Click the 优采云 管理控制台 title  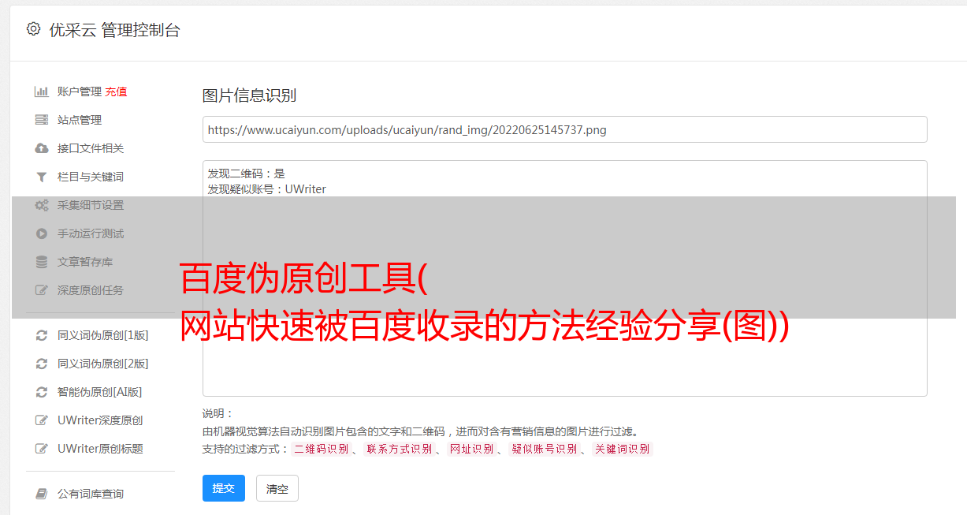click(x=114, y=30)
